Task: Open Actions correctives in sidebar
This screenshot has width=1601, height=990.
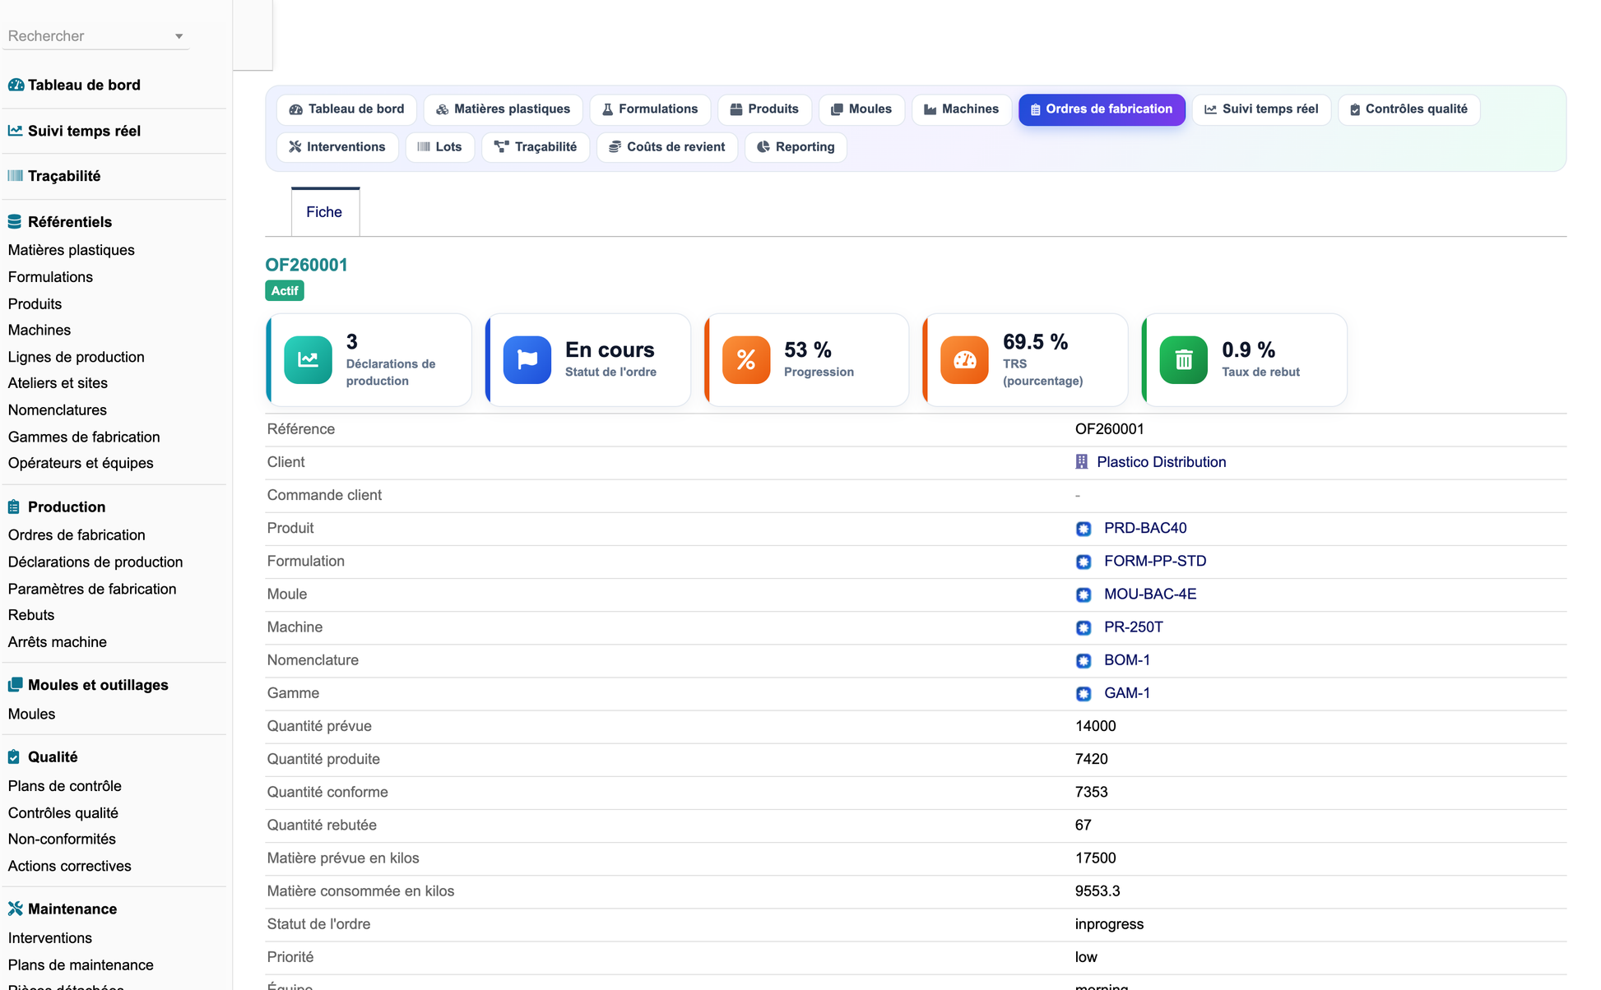Action: tap(70, 866)
